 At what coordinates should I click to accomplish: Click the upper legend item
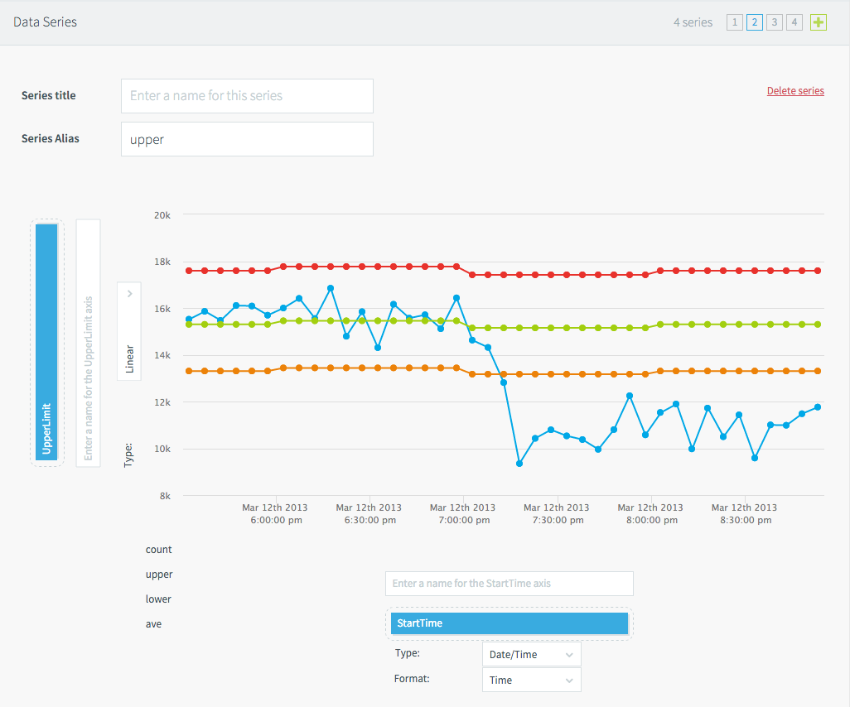tap(158, 575)
